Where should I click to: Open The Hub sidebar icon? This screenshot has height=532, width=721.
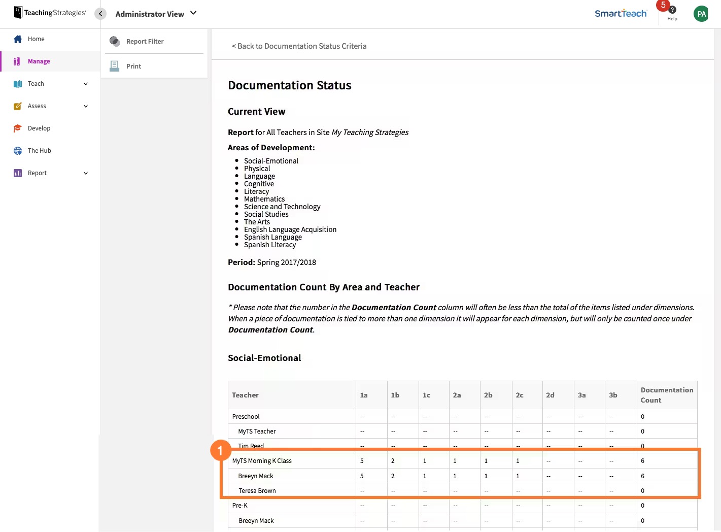coord(17,150)
